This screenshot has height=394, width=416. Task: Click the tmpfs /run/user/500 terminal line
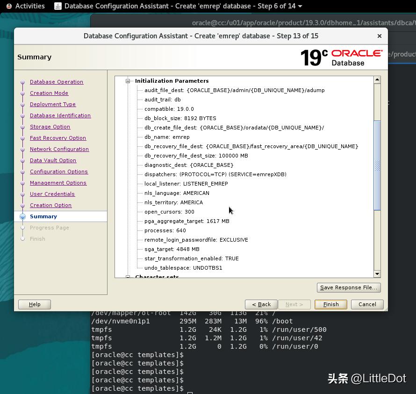pos(208,330)
